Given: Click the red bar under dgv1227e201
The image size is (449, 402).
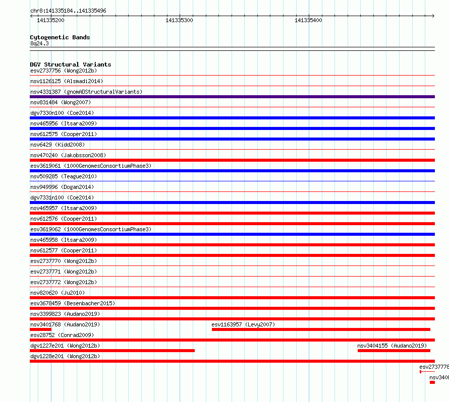Looking at the screenshot, I should [x=112, y=351].
